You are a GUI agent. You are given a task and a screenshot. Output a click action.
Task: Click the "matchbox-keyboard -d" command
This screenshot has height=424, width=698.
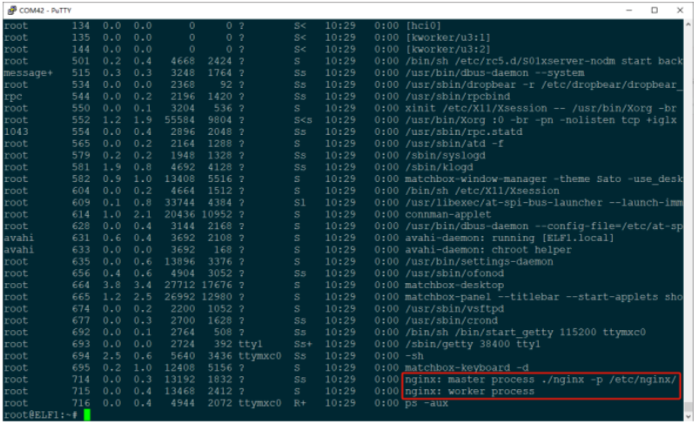pos(467,368)
